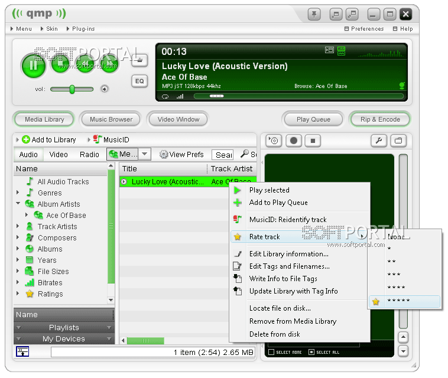Click the eject/open file button

click(139, 60)
